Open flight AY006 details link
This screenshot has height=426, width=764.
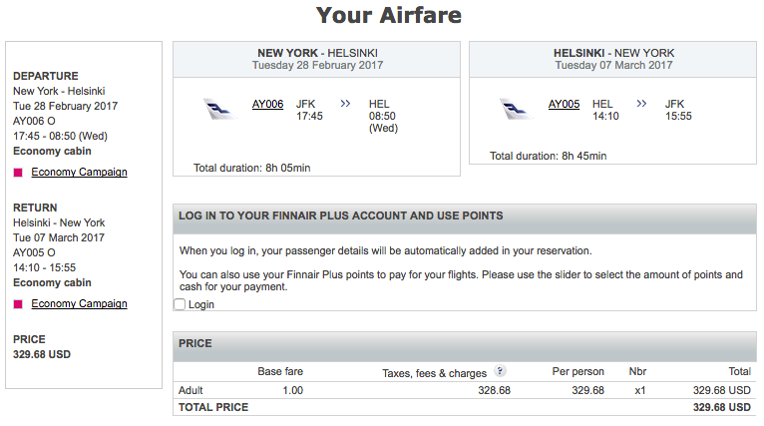point(267,104)
